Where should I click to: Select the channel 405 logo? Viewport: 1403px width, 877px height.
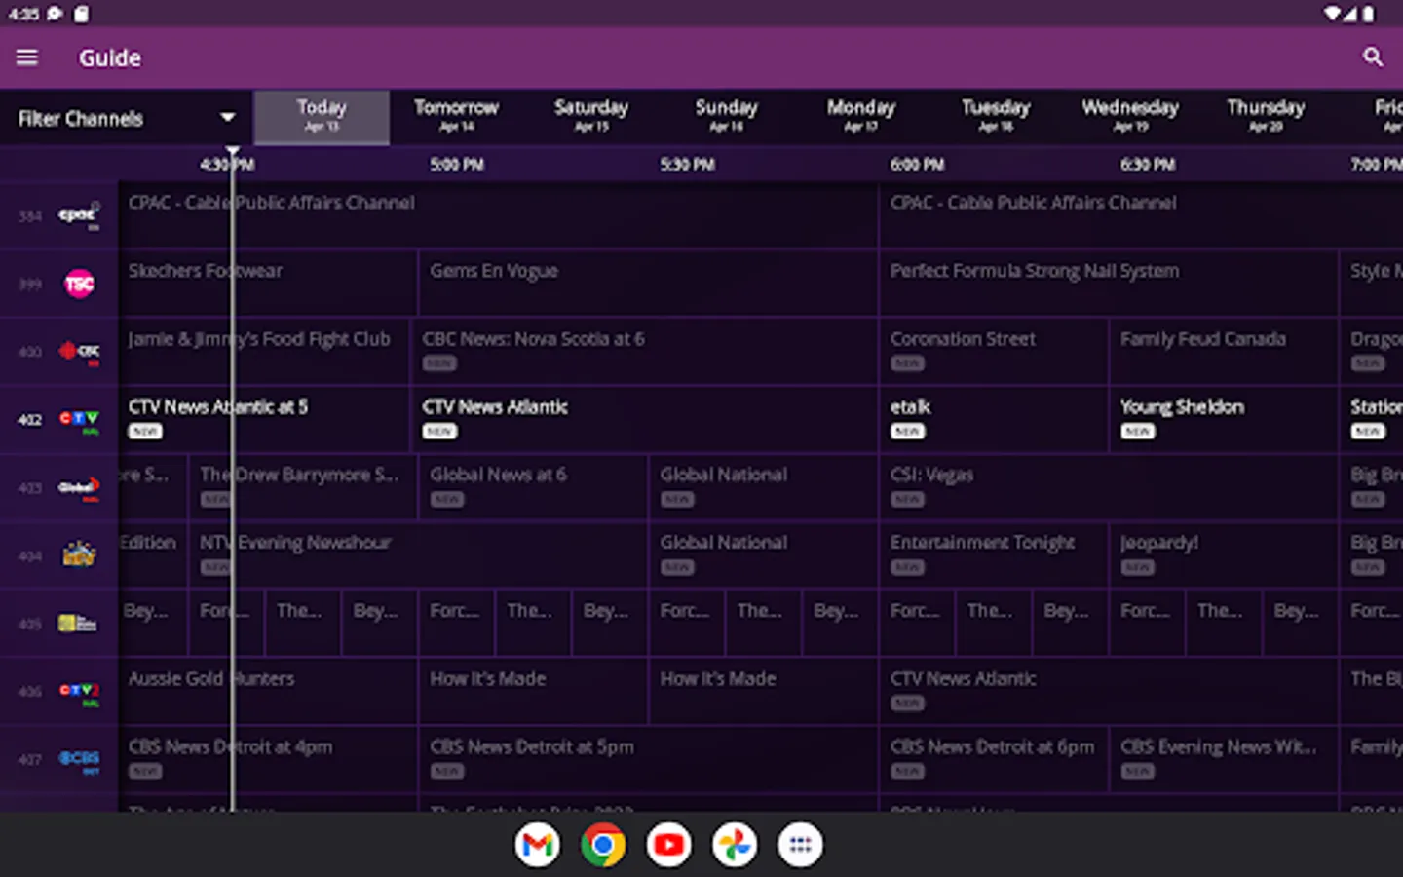tap(78, 624)
